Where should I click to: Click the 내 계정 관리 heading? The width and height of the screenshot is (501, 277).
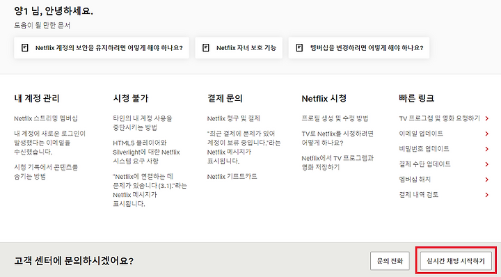pos(37,98)
